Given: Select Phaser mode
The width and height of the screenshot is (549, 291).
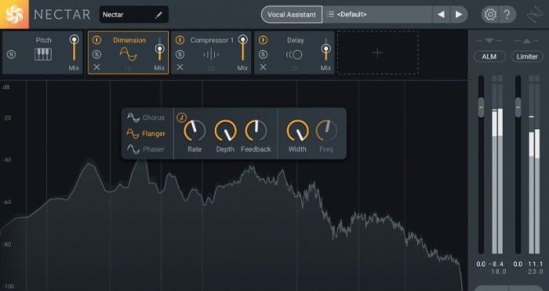Looking at the screenshot, I should point(146,149).
